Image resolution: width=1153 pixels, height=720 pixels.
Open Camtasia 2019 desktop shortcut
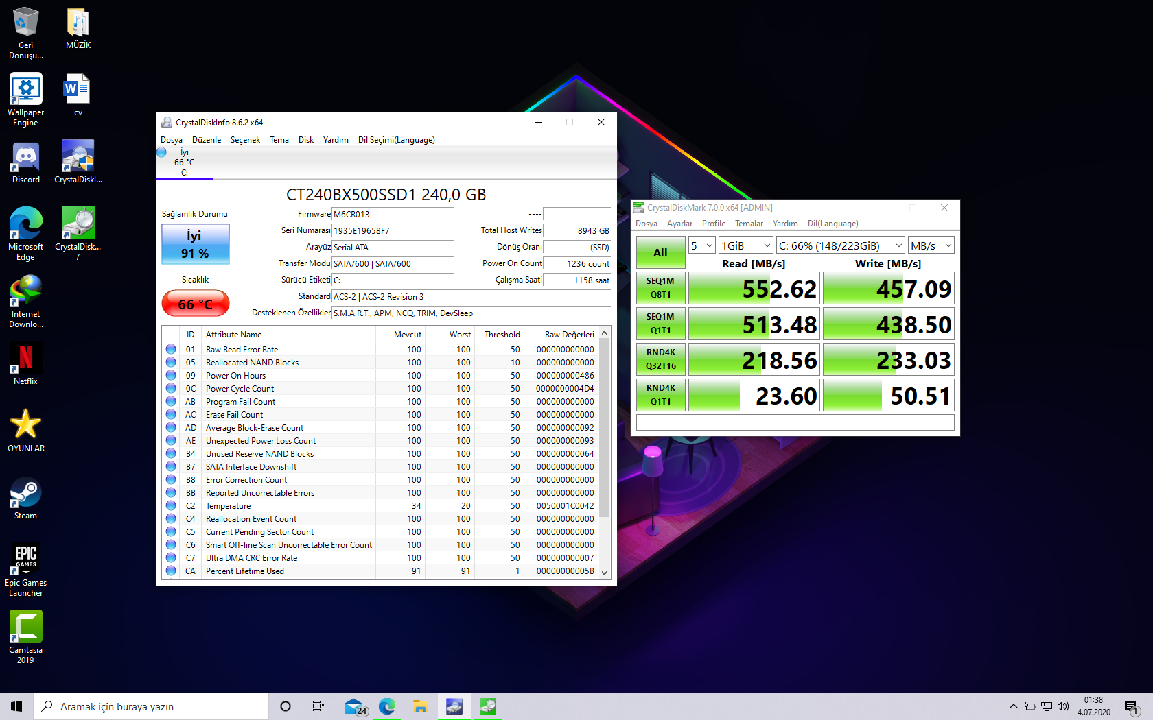(x=25, y=638)
